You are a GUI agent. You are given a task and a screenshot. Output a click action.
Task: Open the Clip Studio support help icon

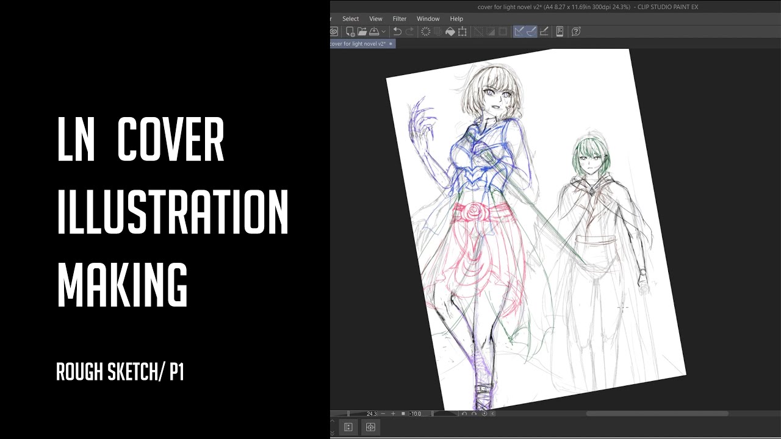[x=575, y=32]
